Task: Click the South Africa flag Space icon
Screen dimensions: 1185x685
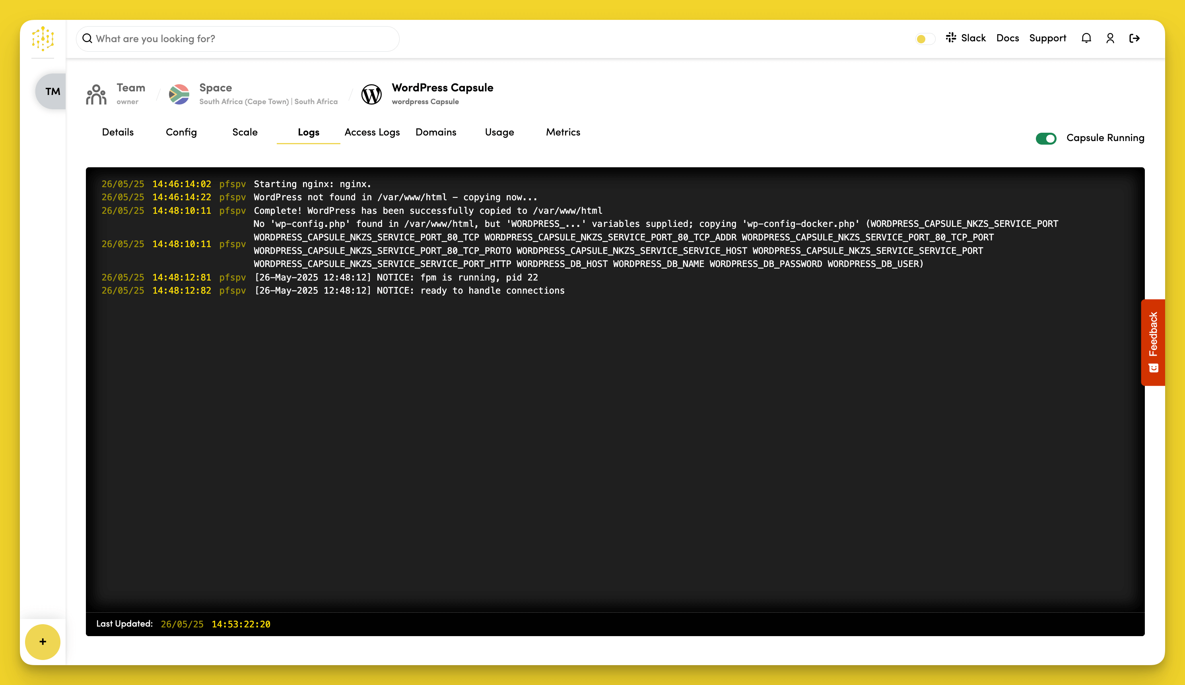Action: pyautogui.click(x=179, y=94)
